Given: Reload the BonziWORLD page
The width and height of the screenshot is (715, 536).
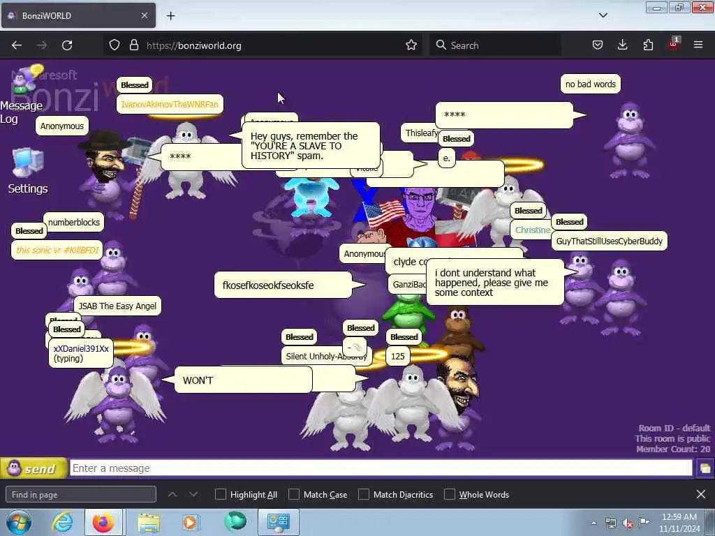Looking at the screenshot, I should [67, 45].
